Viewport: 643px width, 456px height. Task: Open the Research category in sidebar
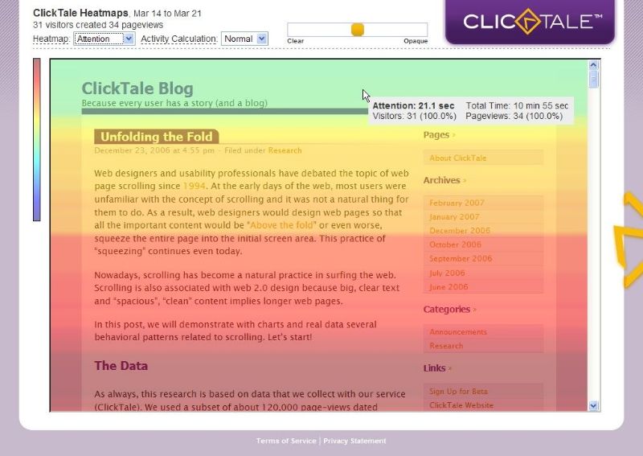(446, 346)
